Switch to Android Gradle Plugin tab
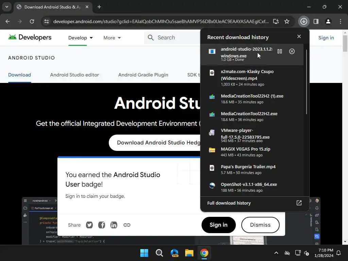The width and height of the screenshot is (348, 261). pos(143,75)
